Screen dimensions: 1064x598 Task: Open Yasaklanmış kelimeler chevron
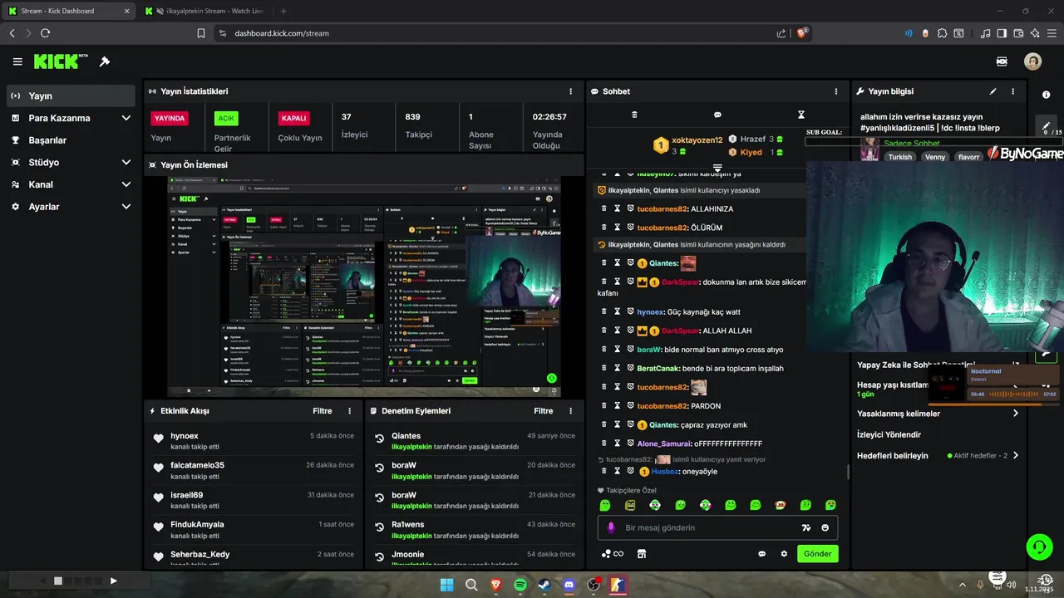click(1015, 414)
